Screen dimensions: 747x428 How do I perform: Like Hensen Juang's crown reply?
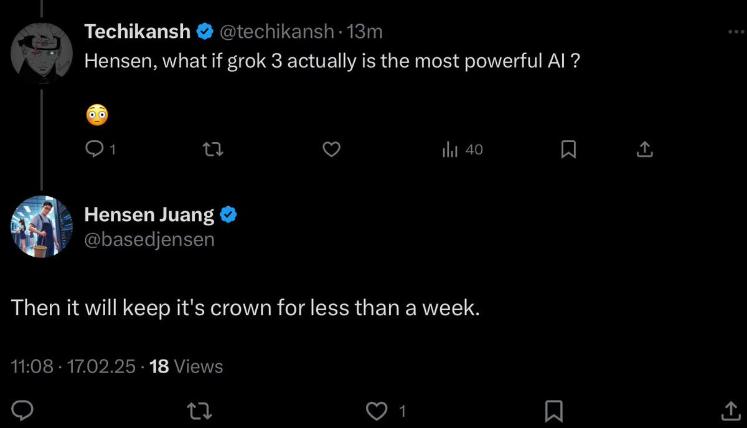point(376,410)
